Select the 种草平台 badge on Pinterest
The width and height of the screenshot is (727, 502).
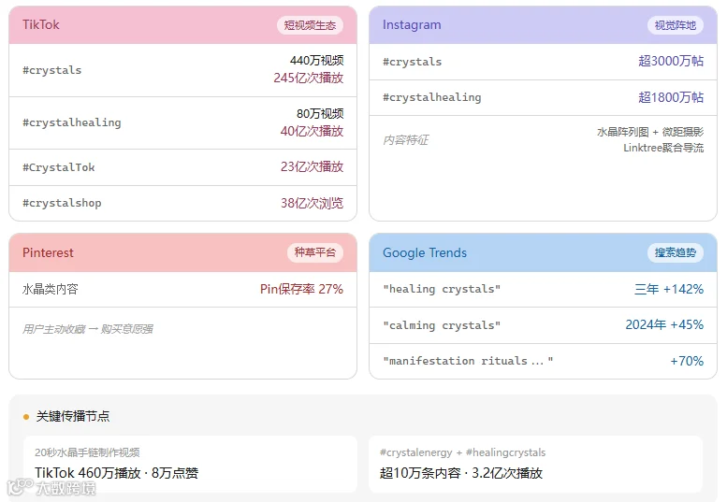click(x=314, y=252)
